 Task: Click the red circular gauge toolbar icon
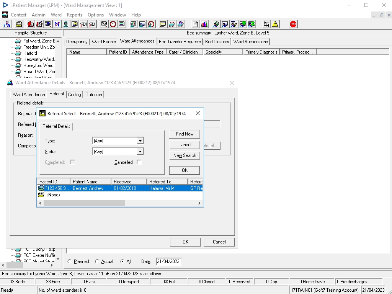coord(151,24)
